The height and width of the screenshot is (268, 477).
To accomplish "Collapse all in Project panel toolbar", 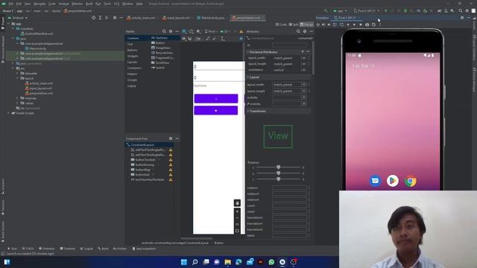I will (107, 18).
